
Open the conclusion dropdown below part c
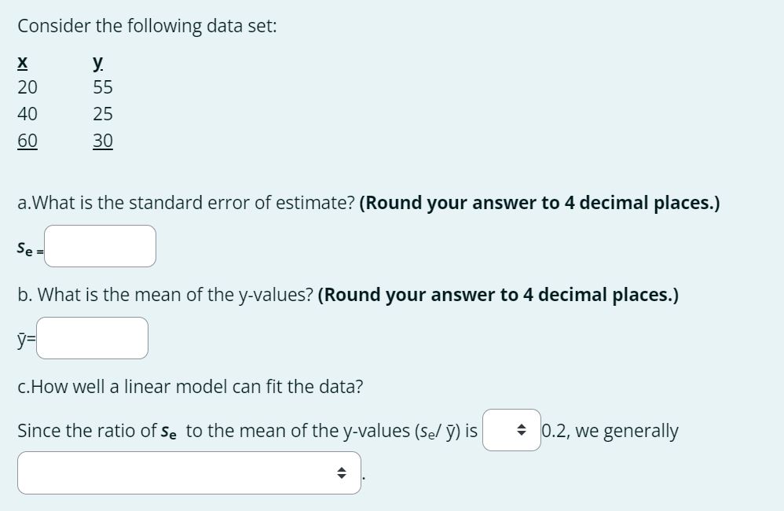(x=189, y=473)
